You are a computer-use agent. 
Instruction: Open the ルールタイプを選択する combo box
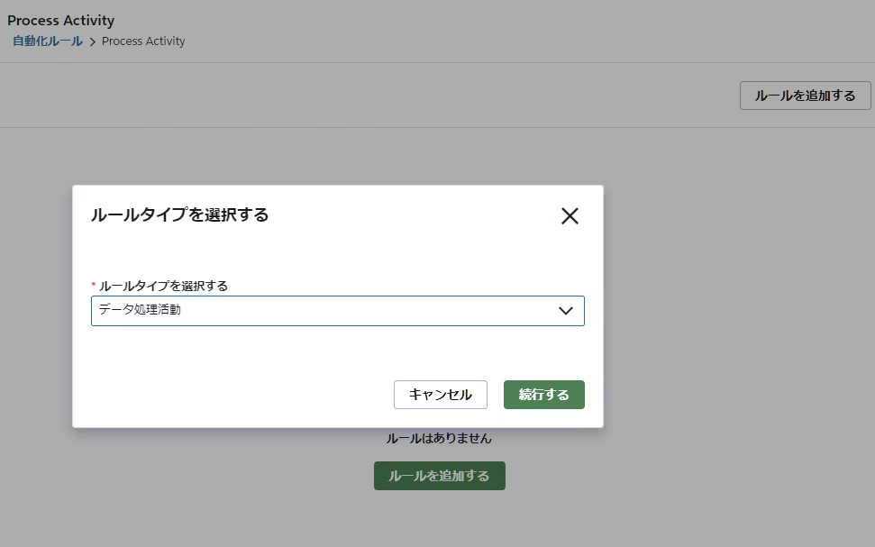[x=337, y=311]
